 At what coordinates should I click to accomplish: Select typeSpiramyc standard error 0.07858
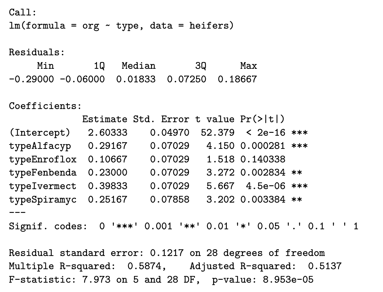coord(170,200)
